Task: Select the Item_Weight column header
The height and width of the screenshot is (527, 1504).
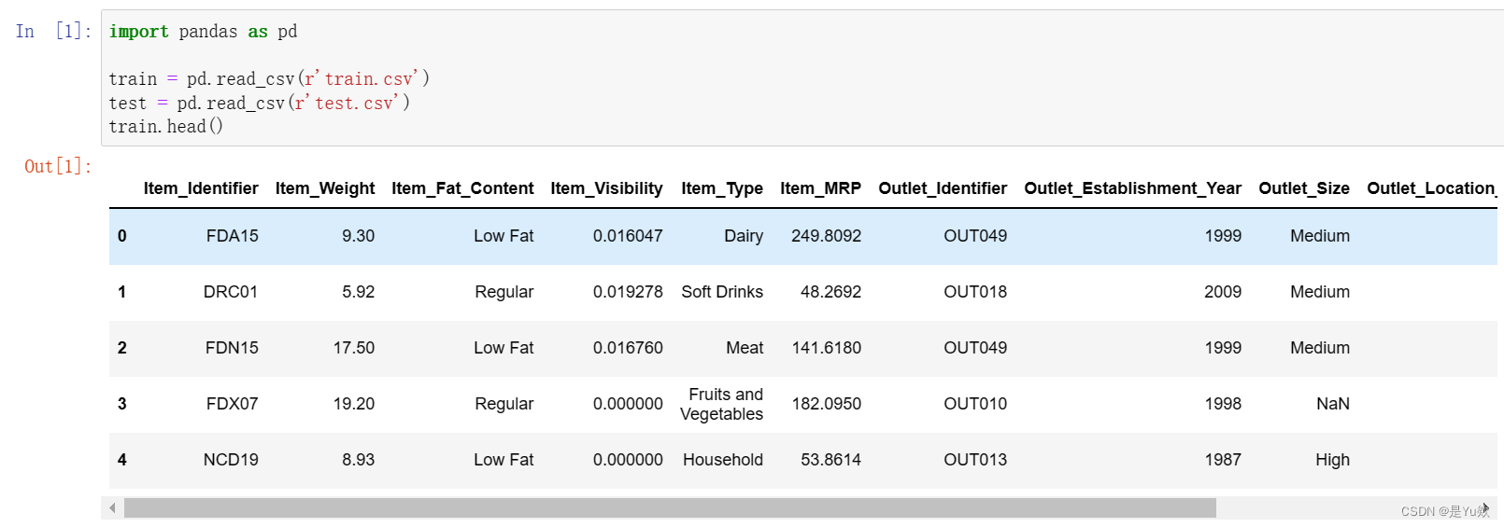Action: (325, 188)
